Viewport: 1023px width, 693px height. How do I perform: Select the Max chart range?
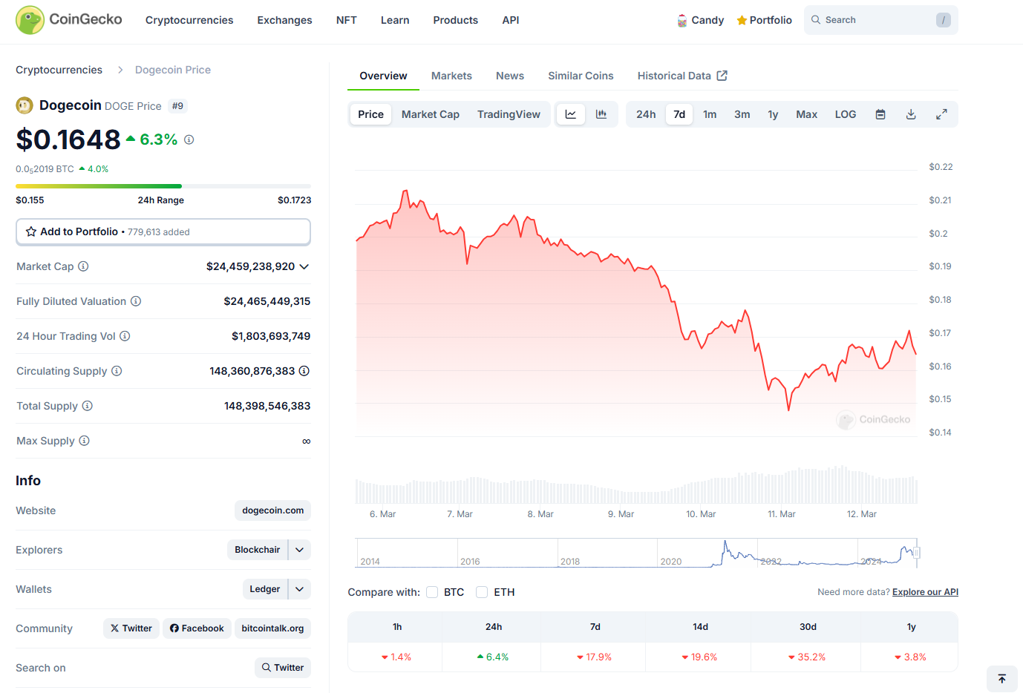click(807, 114)
